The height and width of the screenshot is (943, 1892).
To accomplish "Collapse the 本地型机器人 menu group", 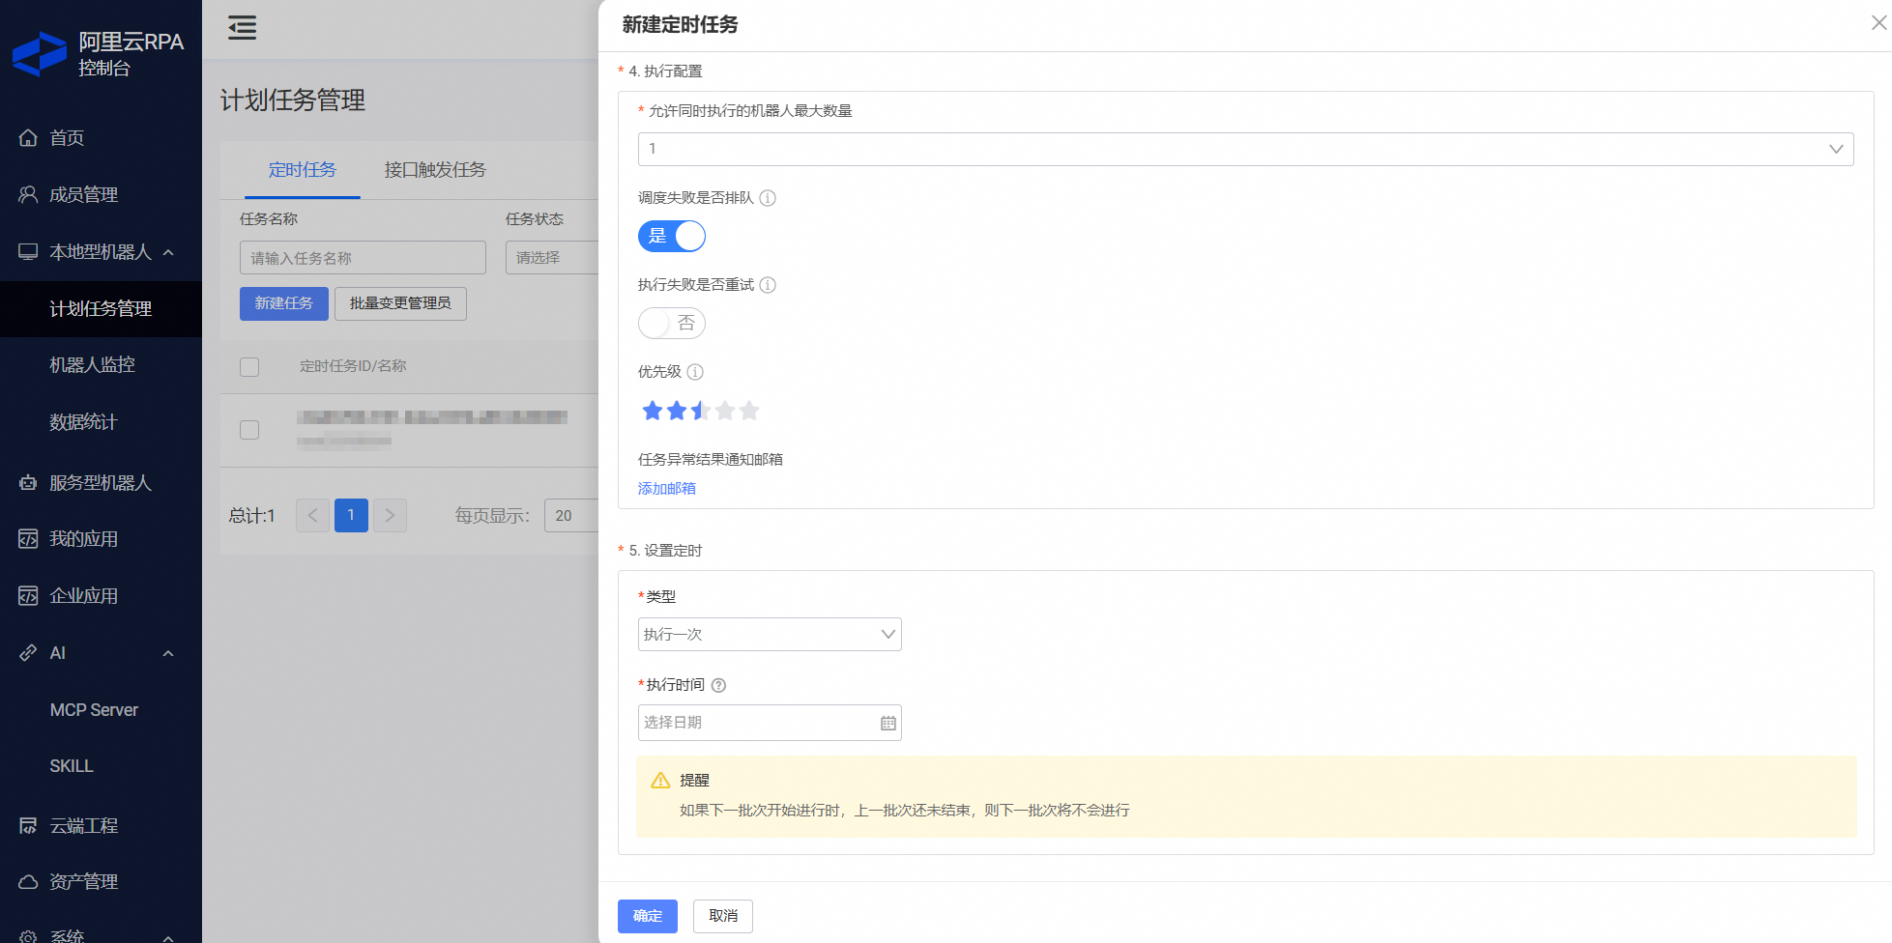I will 168,252.
